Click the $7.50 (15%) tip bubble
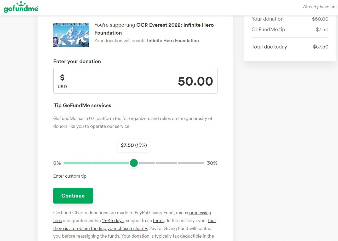 pyautogui.click(x=134, y=145)
